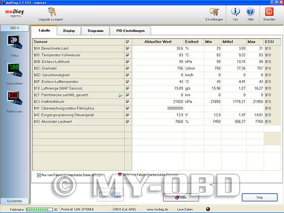
Task: Toggle the $0B Einlass-Luftdruck checkbox
Action: [x=128, y=62]
